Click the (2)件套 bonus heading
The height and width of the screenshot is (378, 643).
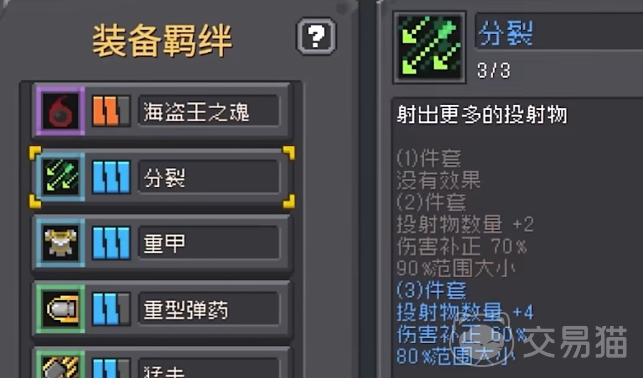(x=431, y=202)
